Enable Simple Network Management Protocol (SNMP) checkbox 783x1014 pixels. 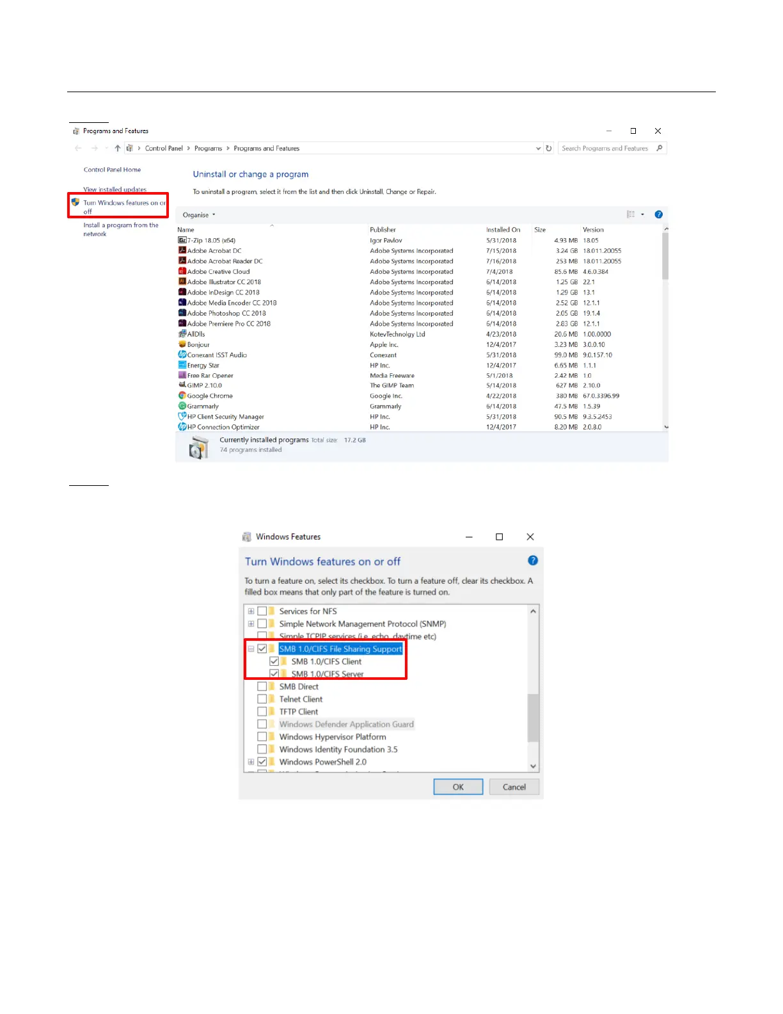pos(262,624)
